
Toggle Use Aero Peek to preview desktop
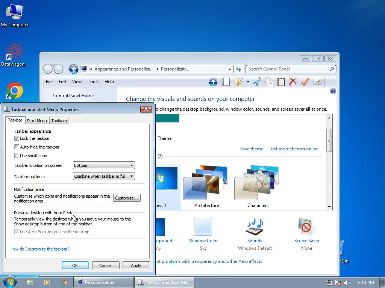click(x=17, y=232)
